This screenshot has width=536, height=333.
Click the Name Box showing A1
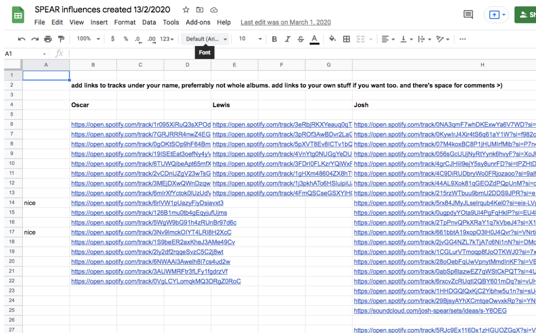pos(25,54)
